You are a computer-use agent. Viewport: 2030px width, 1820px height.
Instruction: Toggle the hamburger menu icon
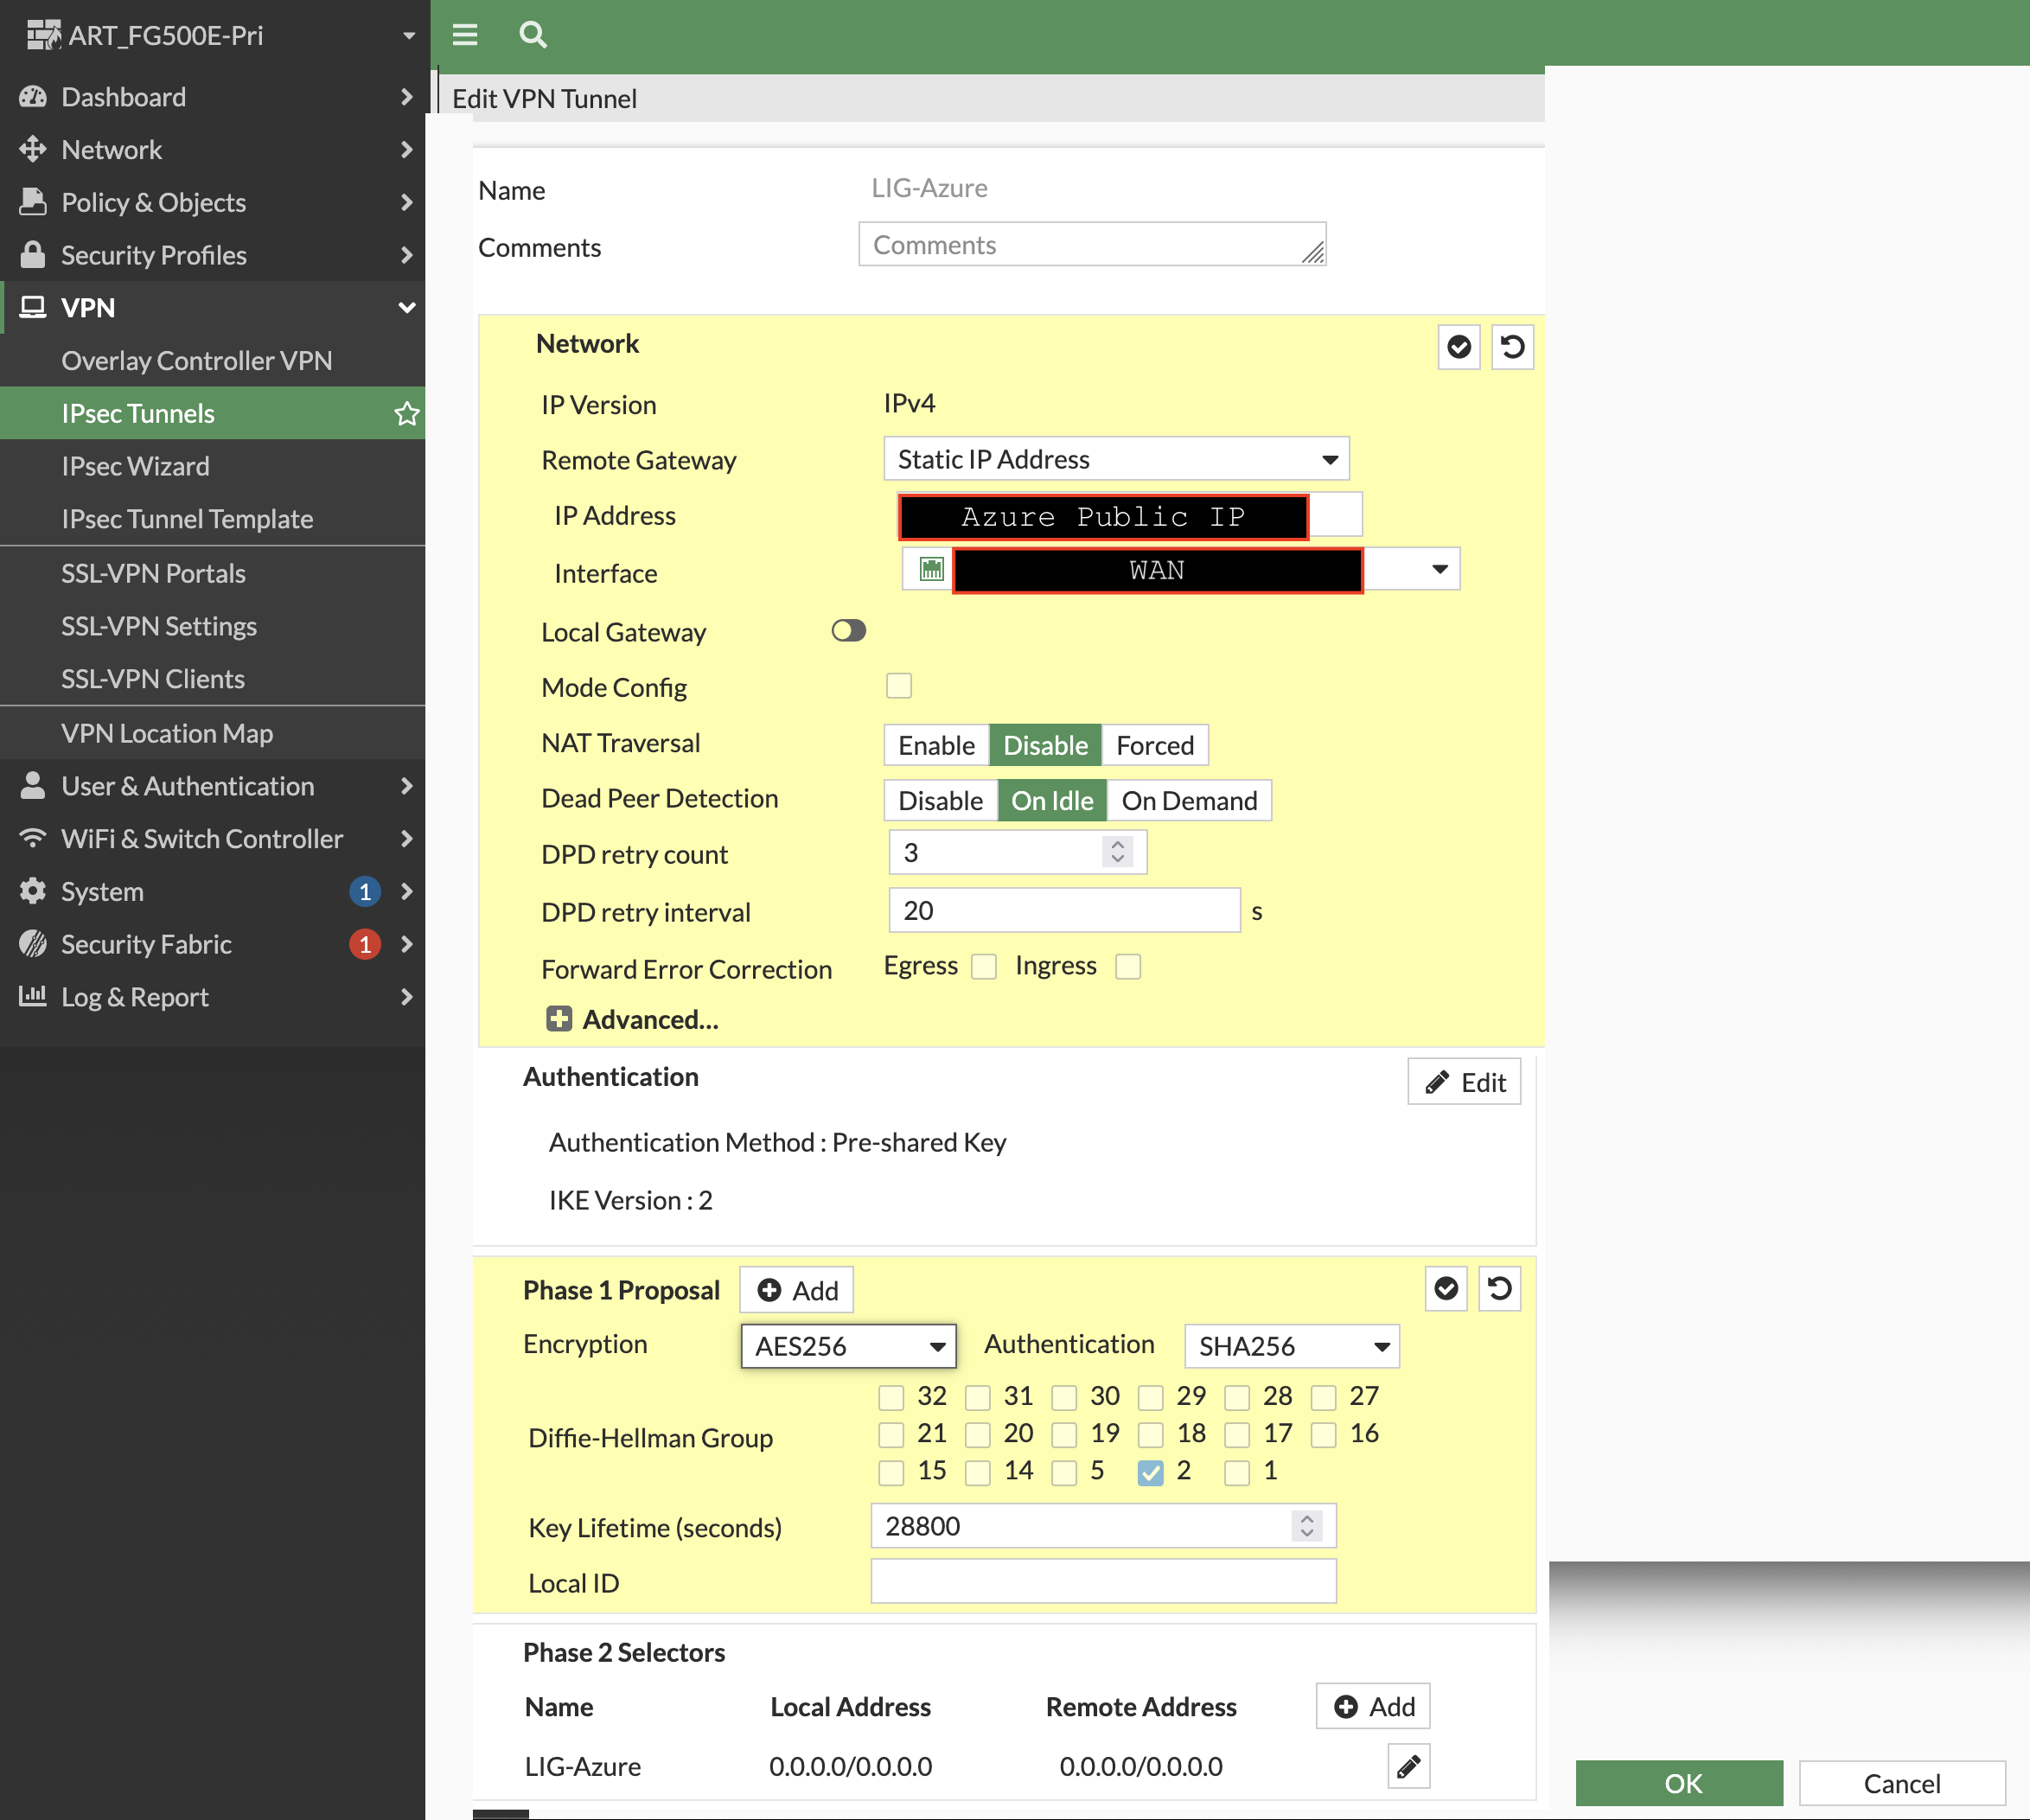click(x=465, y=35)
